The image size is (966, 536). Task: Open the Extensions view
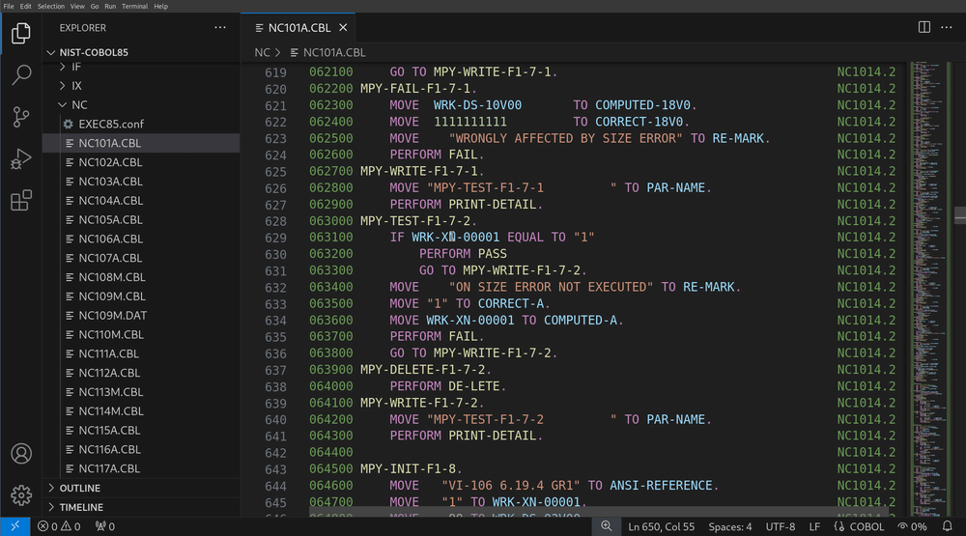pyautogui.click(x=21, y=201)
